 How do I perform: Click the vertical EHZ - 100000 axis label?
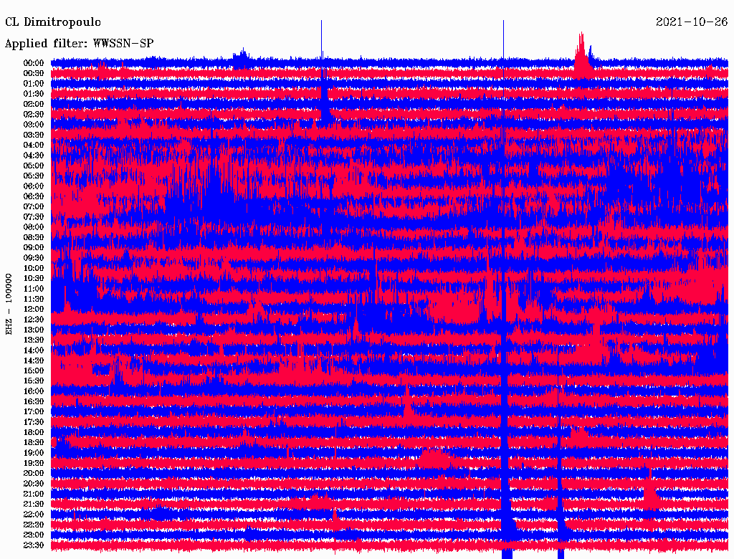9,303
